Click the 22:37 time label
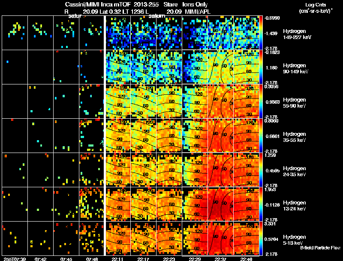 point(220,259)
